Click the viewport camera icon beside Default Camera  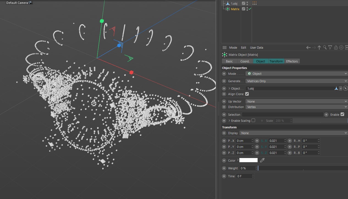[30, 3]
